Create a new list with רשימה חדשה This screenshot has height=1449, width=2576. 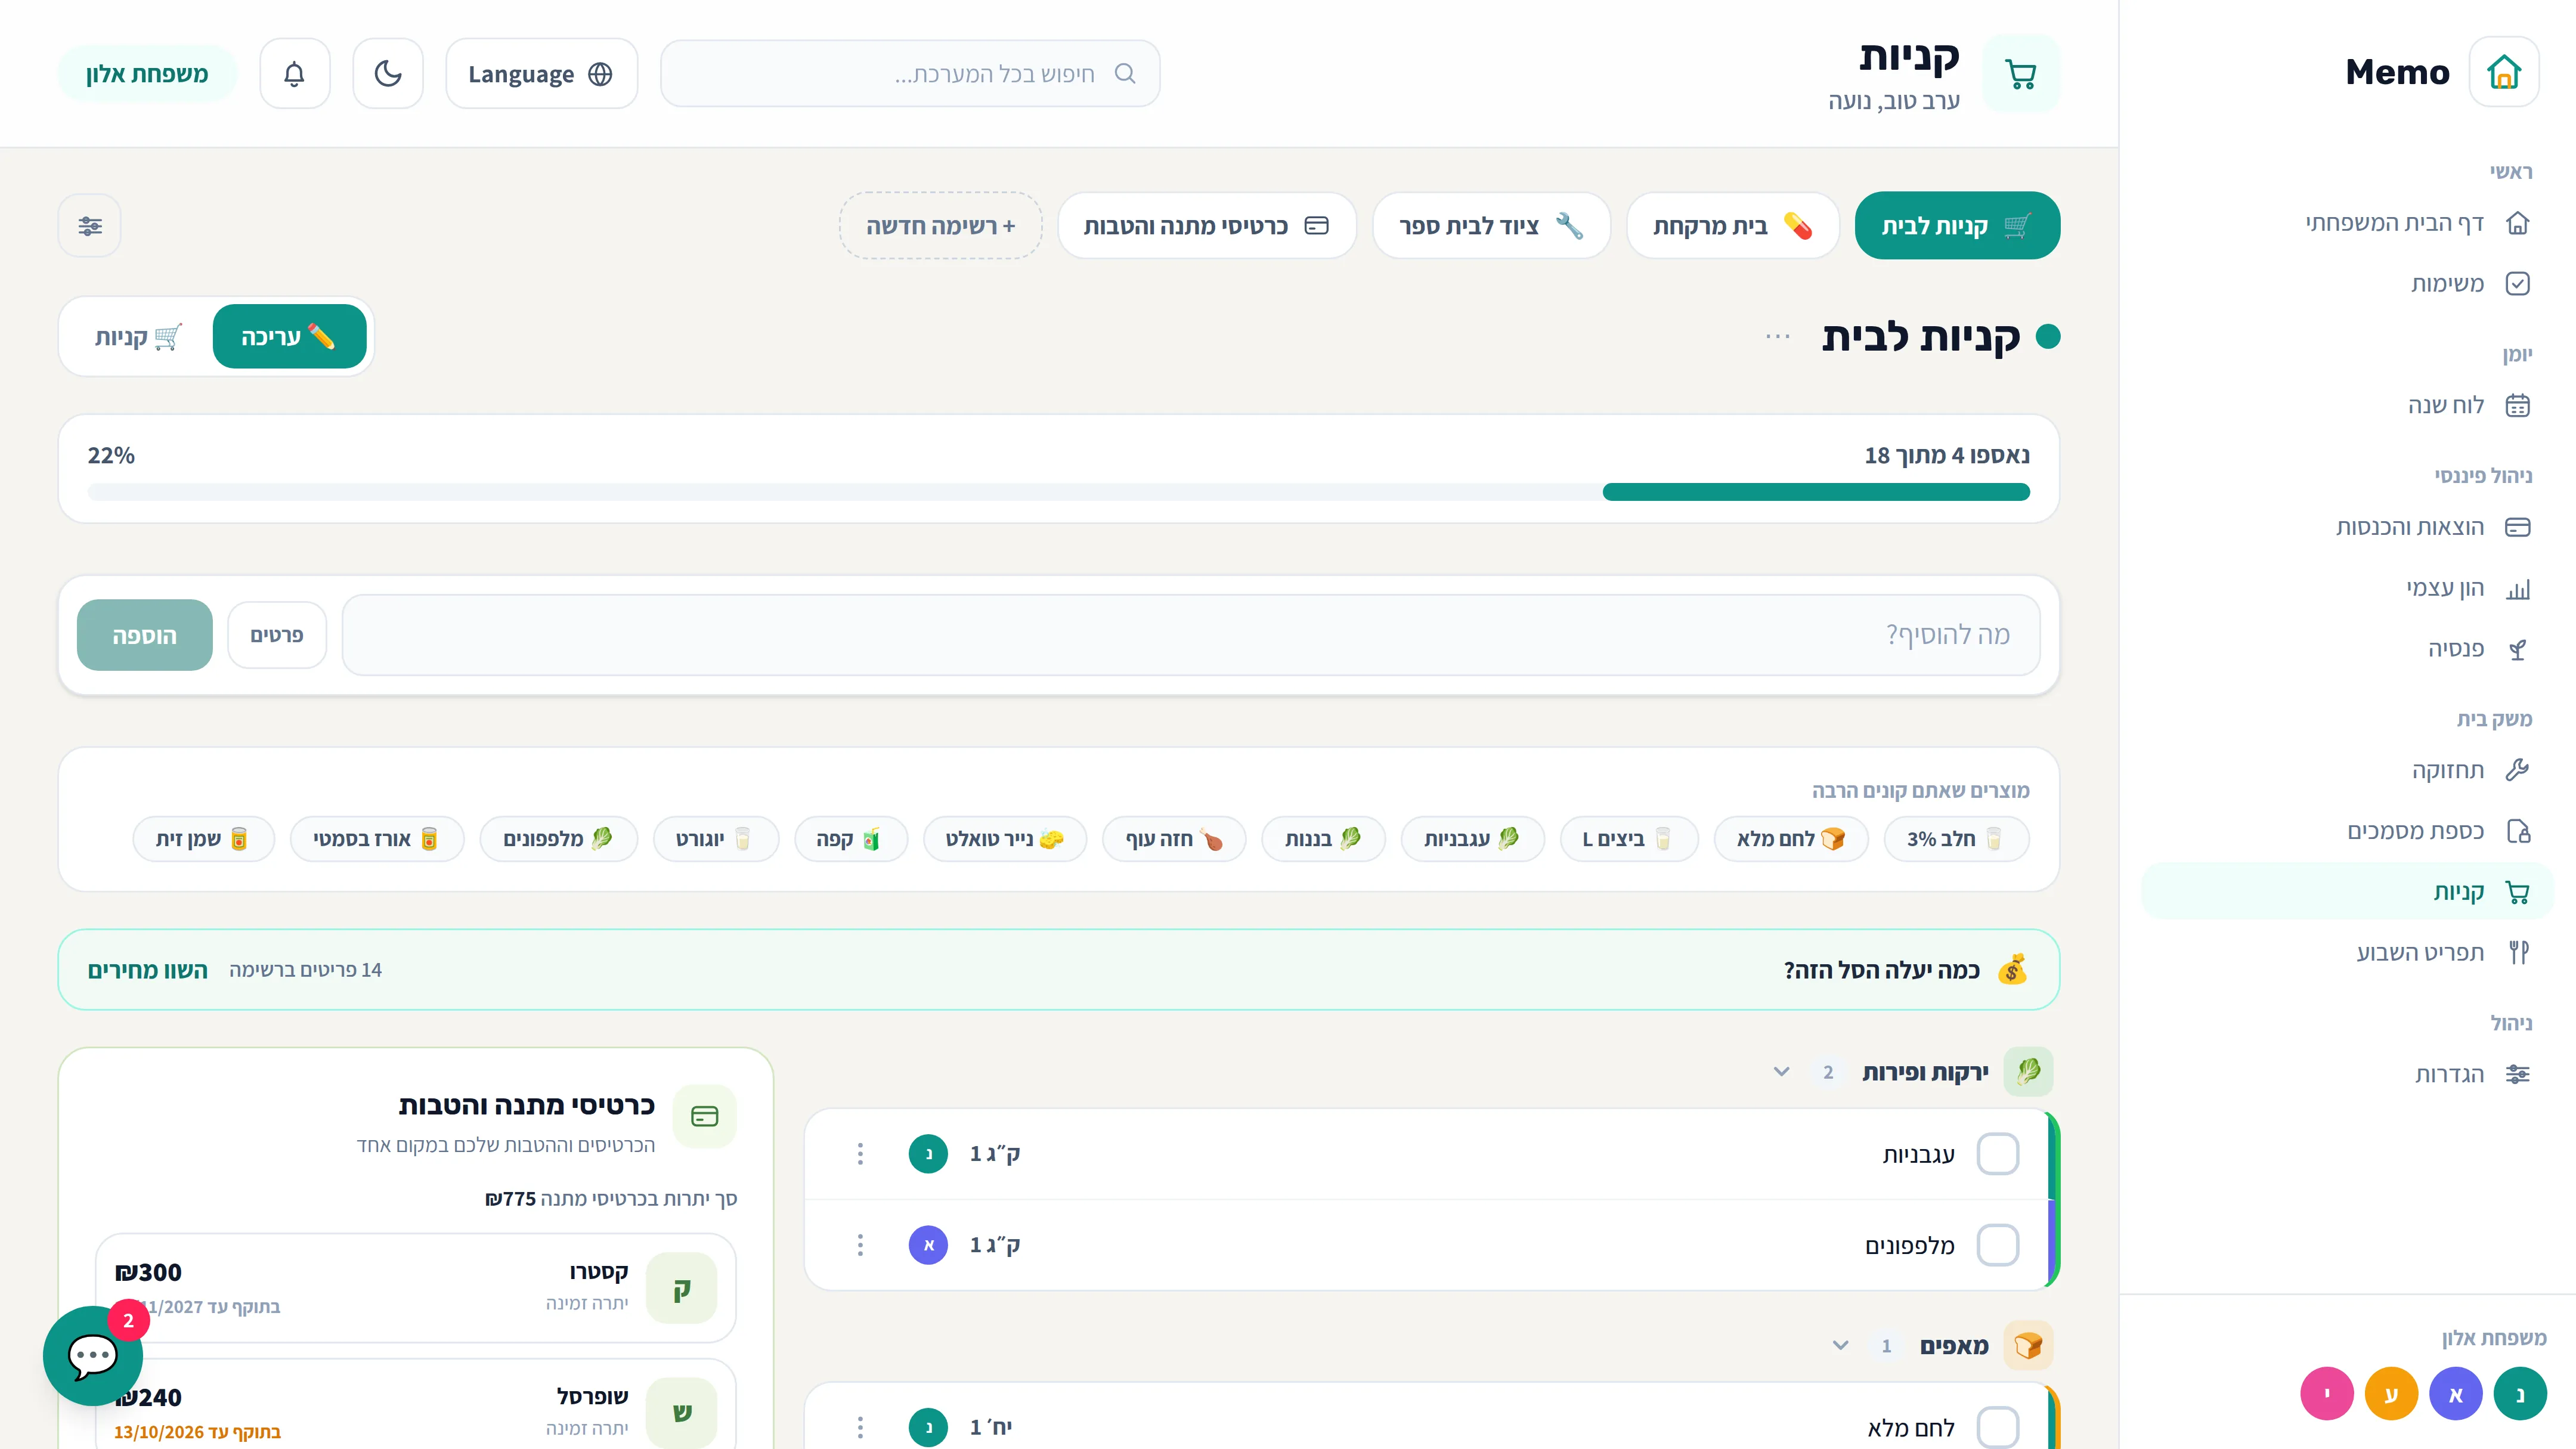pos(940,226)
